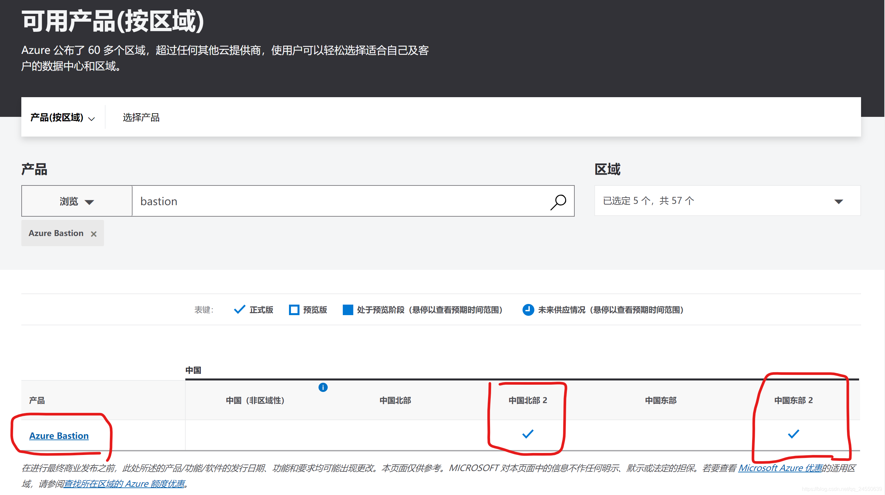Screen dimensions: 885x495
Task: Click the filled blue square legend icon
Action: pyautogui.click(x=348, y=310)
